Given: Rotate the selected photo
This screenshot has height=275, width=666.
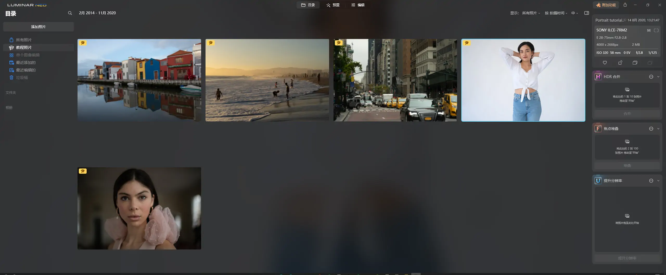Looking at the screenshot, I should [620, 62].
